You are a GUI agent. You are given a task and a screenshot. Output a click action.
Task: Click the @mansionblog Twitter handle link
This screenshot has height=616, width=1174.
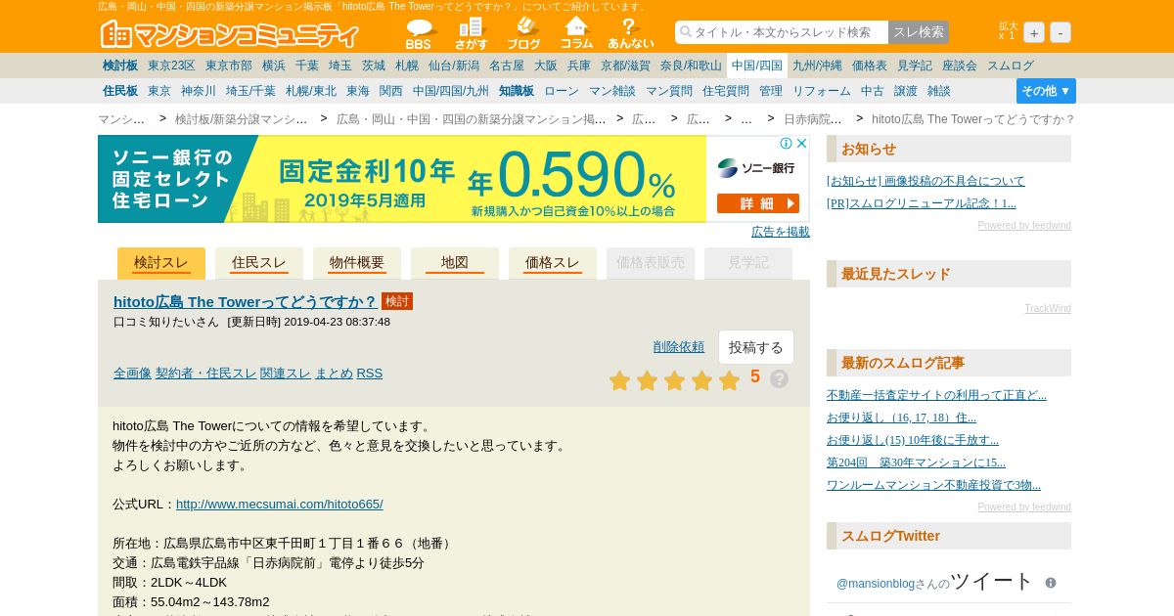876,584
